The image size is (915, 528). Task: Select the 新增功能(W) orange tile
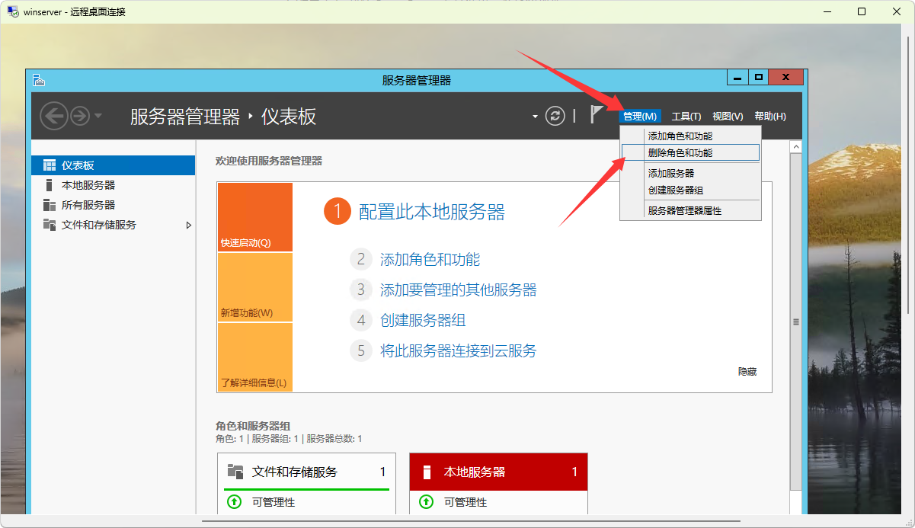[x=254, y=288]
